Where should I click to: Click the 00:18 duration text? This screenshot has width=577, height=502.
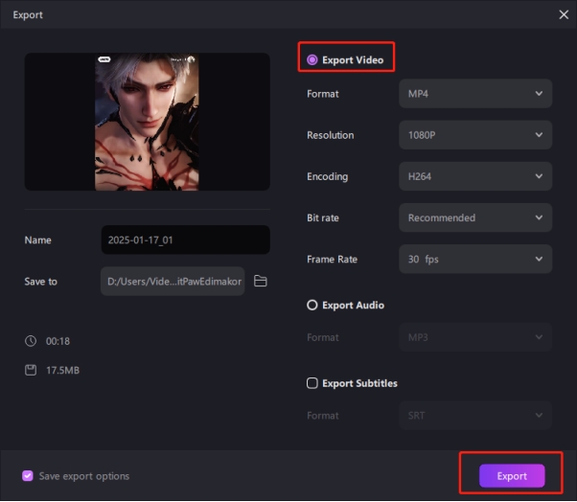coord(58,341)
